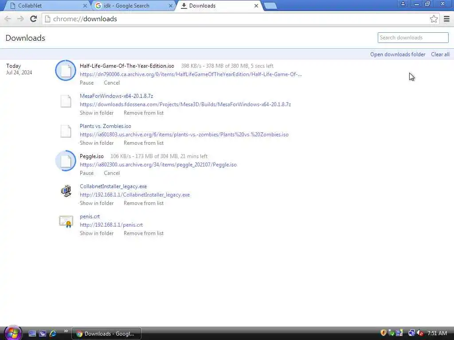Viewport: 454px width, 340px height.
Task: Open a new tab
Action: point(270,6)
